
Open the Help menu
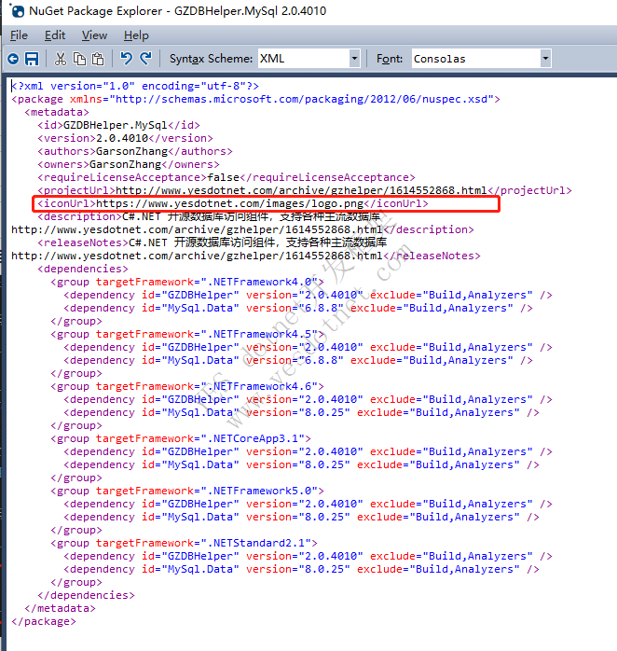[x=136, y=35]
